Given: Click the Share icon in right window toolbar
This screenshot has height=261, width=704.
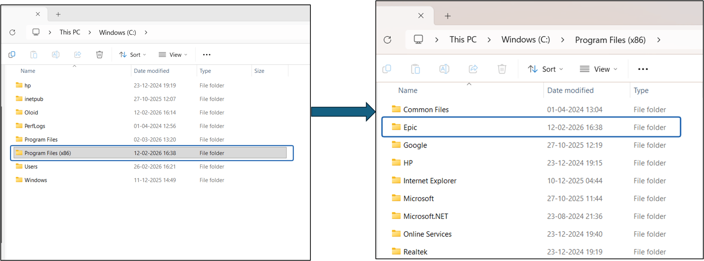Looking at the screenshot, I should point(473,69).
